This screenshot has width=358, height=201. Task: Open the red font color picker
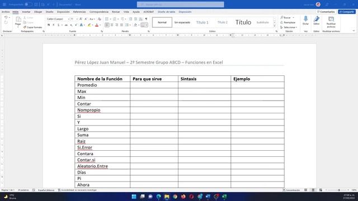100,25
